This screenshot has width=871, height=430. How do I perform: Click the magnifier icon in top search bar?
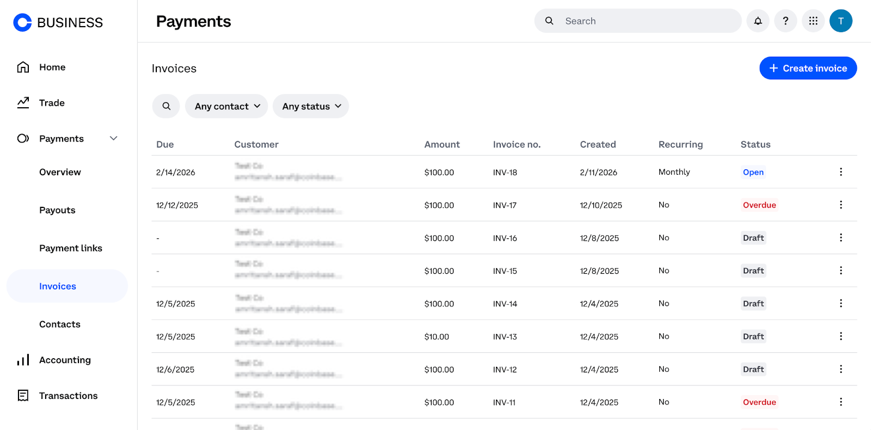549,21
